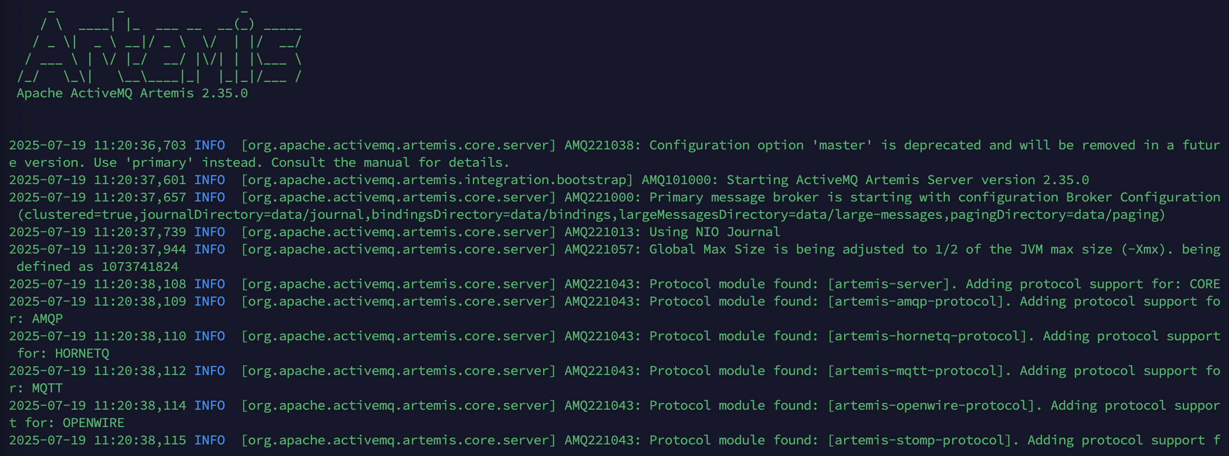Select the MQTT protocol name
This screenshot has width=1229, height=456.
[47, 388]
